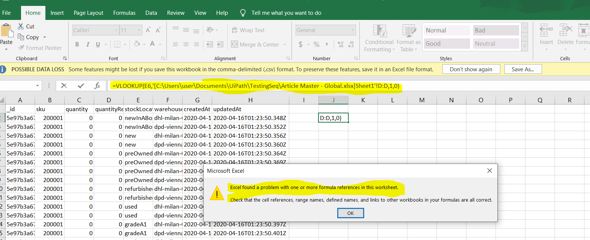The height and width of the screenshot is (240, 590).
Task: Click OK in Microsoft Excel dialog
Action: point(351,213)
